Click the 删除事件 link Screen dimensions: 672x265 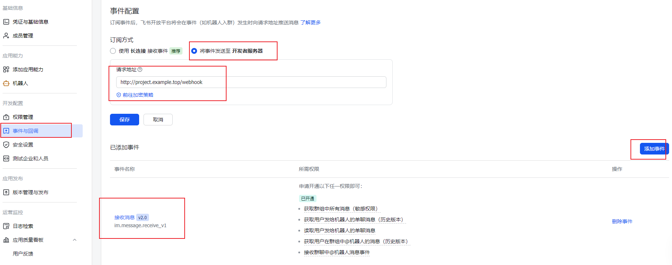coord(622,221)
